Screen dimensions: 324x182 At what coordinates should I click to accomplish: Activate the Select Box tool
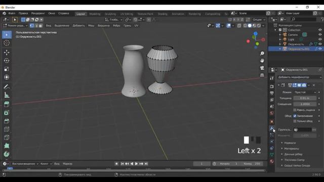pos(7,35)
